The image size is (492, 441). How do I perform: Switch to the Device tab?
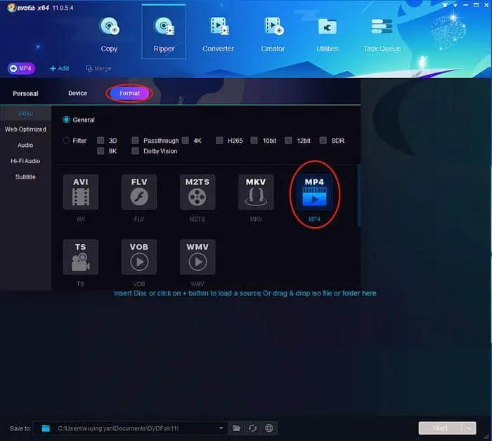click(x=77, y=94)
